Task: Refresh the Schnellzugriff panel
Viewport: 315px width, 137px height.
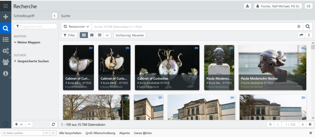Action: click(x=53, y=124)
